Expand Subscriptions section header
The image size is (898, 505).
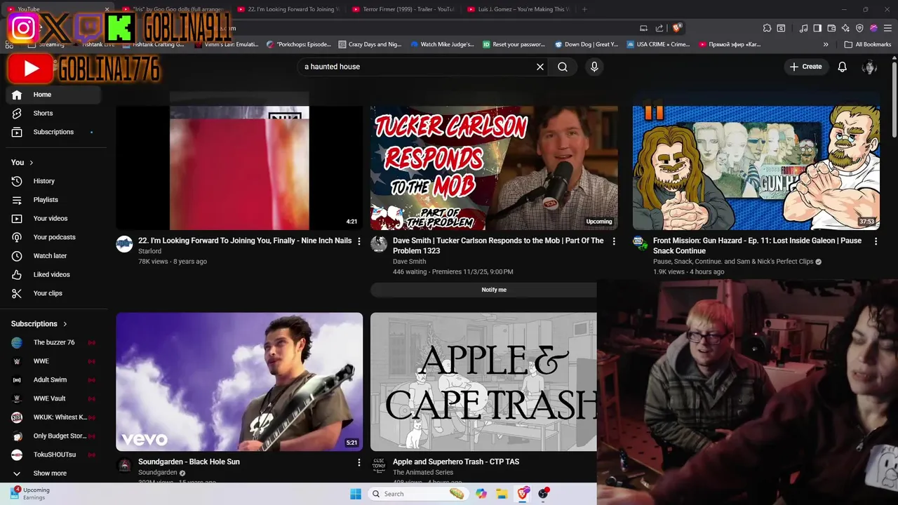tap(39, 324)
